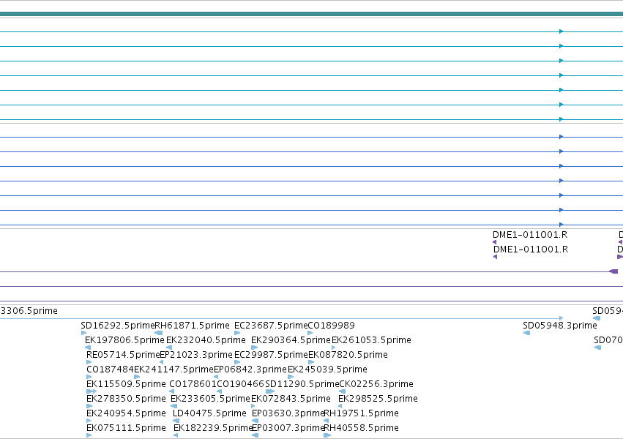Viewport: 623px width, 439px height.
Task: Click the EK240954.5prime label
Action: coord(126,413)
